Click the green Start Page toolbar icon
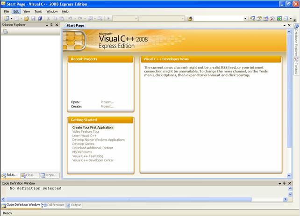This screenshot has width=300, height=216. [x=279, y=19]
